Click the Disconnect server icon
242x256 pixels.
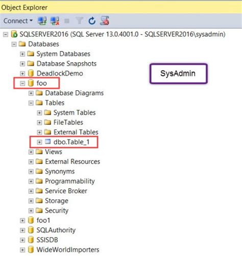pyautogui.click(x=55, y=21)
